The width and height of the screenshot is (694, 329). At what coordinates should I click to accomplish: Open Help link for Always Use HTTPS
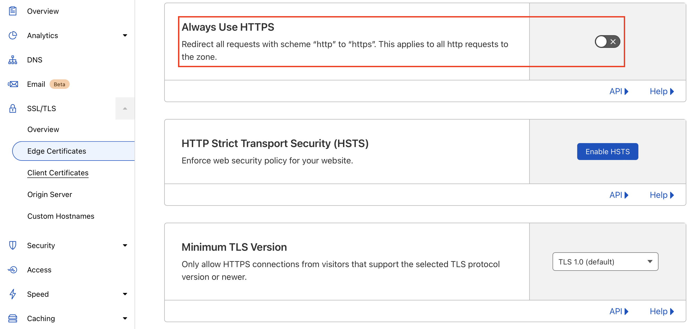pyautogui.click(x=661, y=92)
